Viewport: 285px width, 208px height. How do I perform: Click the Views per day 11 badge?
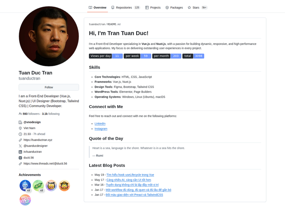tap(106, 56)
